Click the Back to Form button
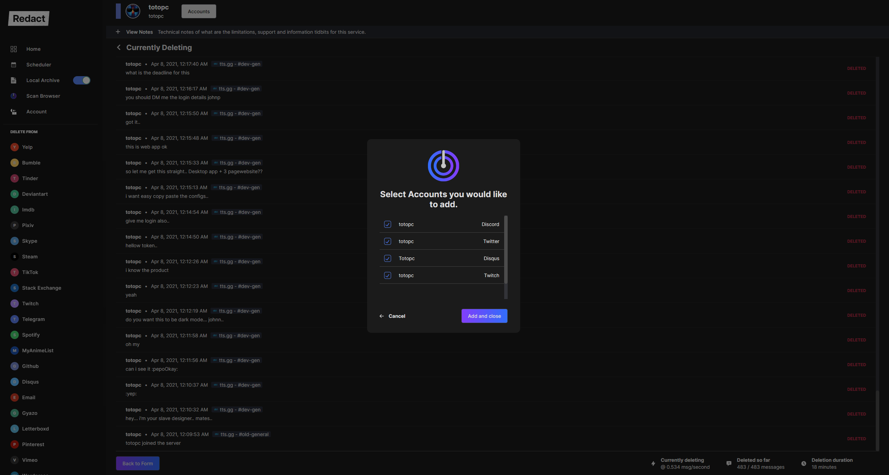This screenshot has height=475, width=889. coord(138,463)
